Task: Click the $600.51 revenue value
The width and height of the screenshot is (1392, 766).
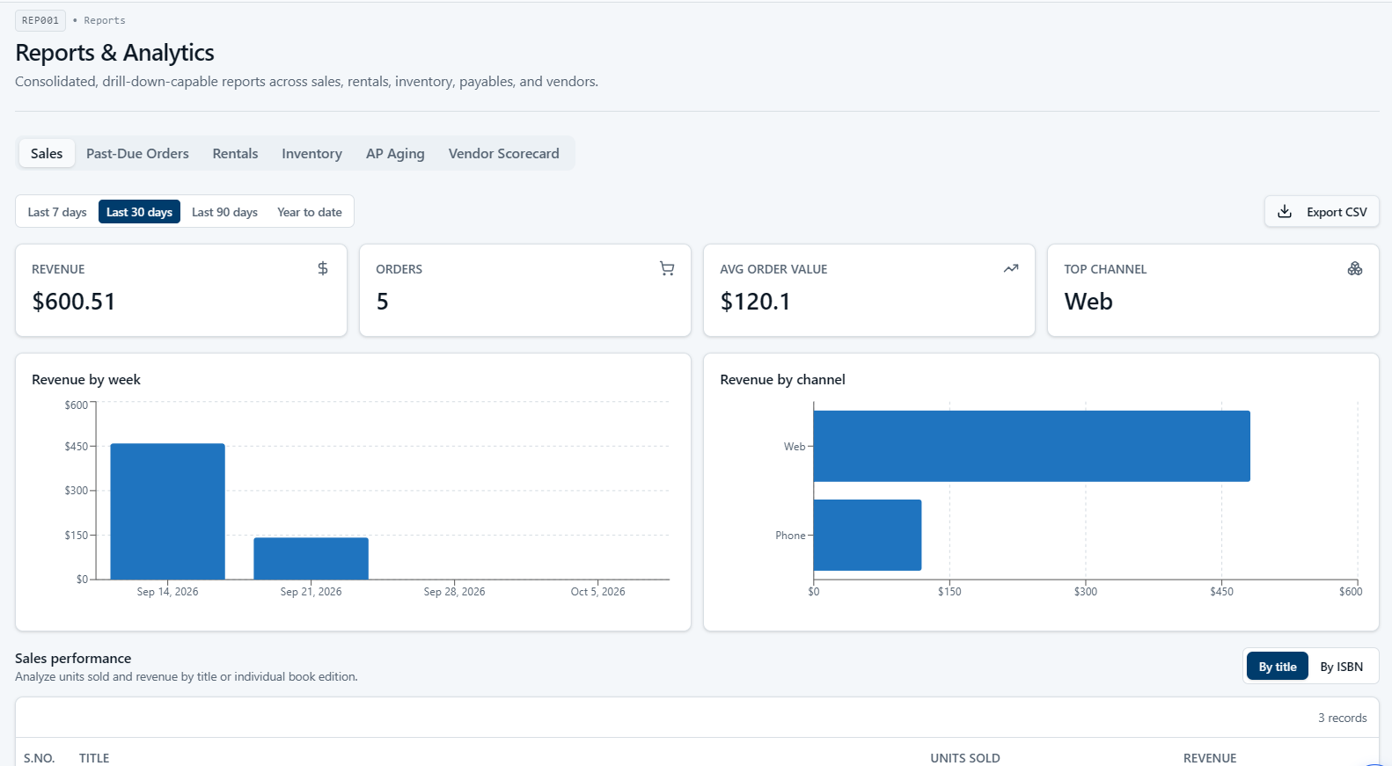Action: [74, 302]
